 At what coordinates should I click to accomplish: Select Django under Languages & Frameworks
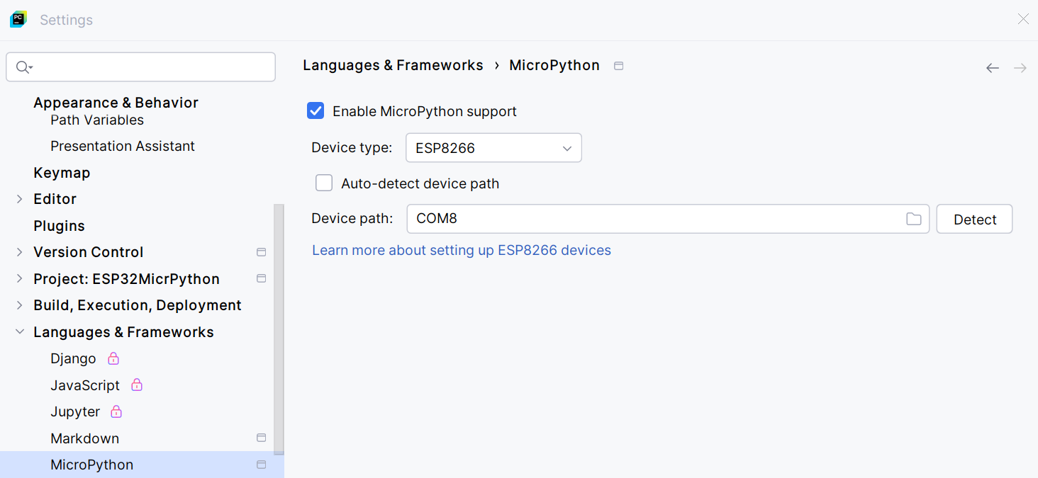73,358
